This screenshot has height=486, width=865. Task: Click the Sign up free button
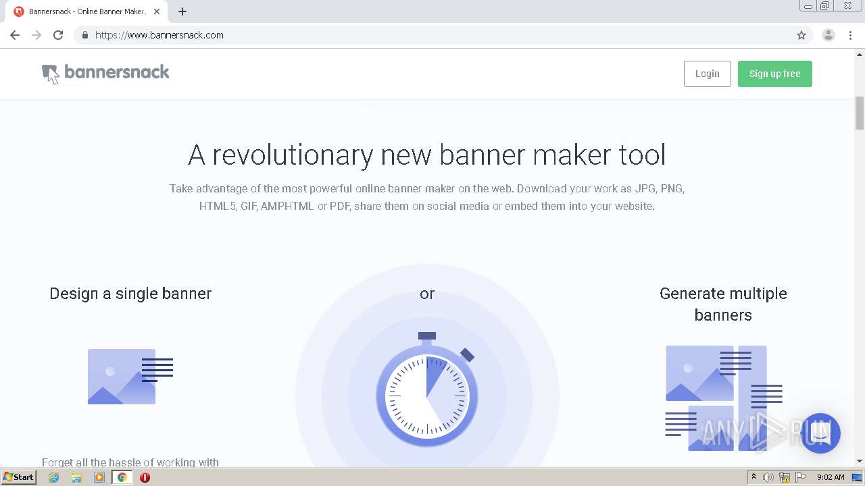tap(774, 74)
